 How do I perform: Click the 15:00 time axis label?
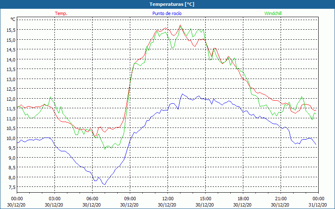[205, 199]
